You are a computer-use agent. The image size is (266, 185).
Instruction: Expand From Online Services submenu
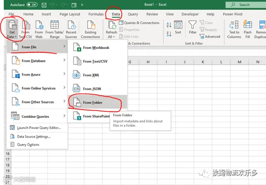pos(37,88)
